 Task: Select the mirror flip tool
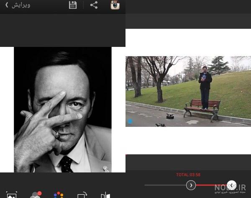click(x=105, y=195)
